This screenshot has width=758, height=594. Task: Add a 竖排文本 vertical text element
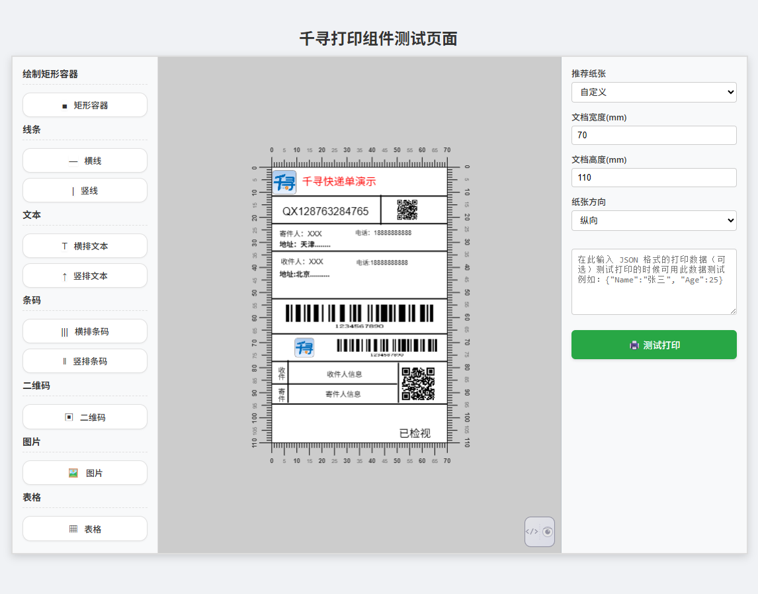(85, 275)
